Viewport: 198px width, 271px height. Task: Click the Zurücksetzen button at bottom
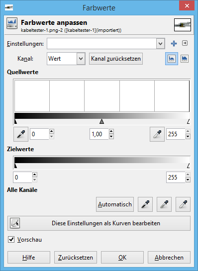pyautogui.click(x=76, y=258)
